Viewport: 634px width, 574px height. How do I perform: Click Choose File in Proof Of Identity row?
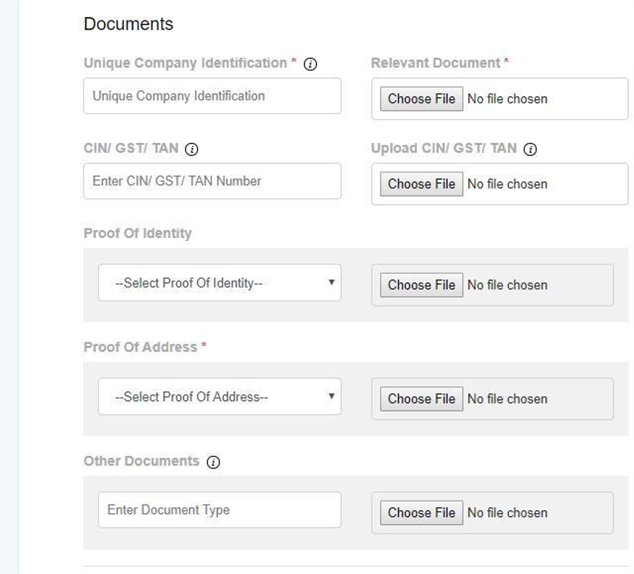coord(421,285)
